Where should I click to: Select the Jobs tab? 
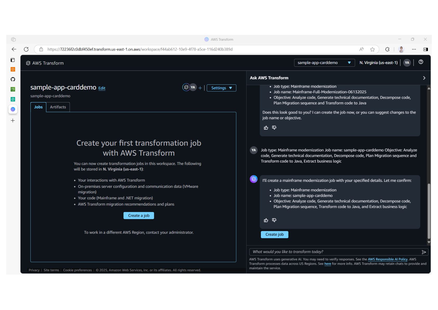38,107
